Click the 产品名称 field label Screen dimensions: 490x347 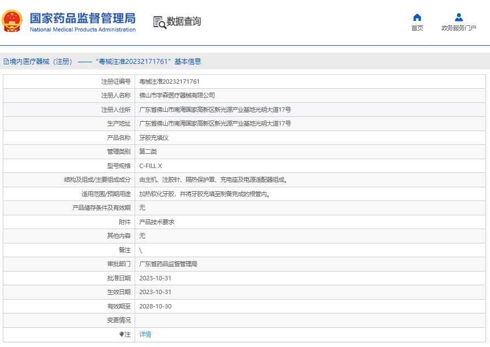click(x=119, y=138)
